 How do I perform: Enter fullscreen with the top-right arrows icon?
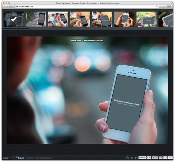point(172,3)
